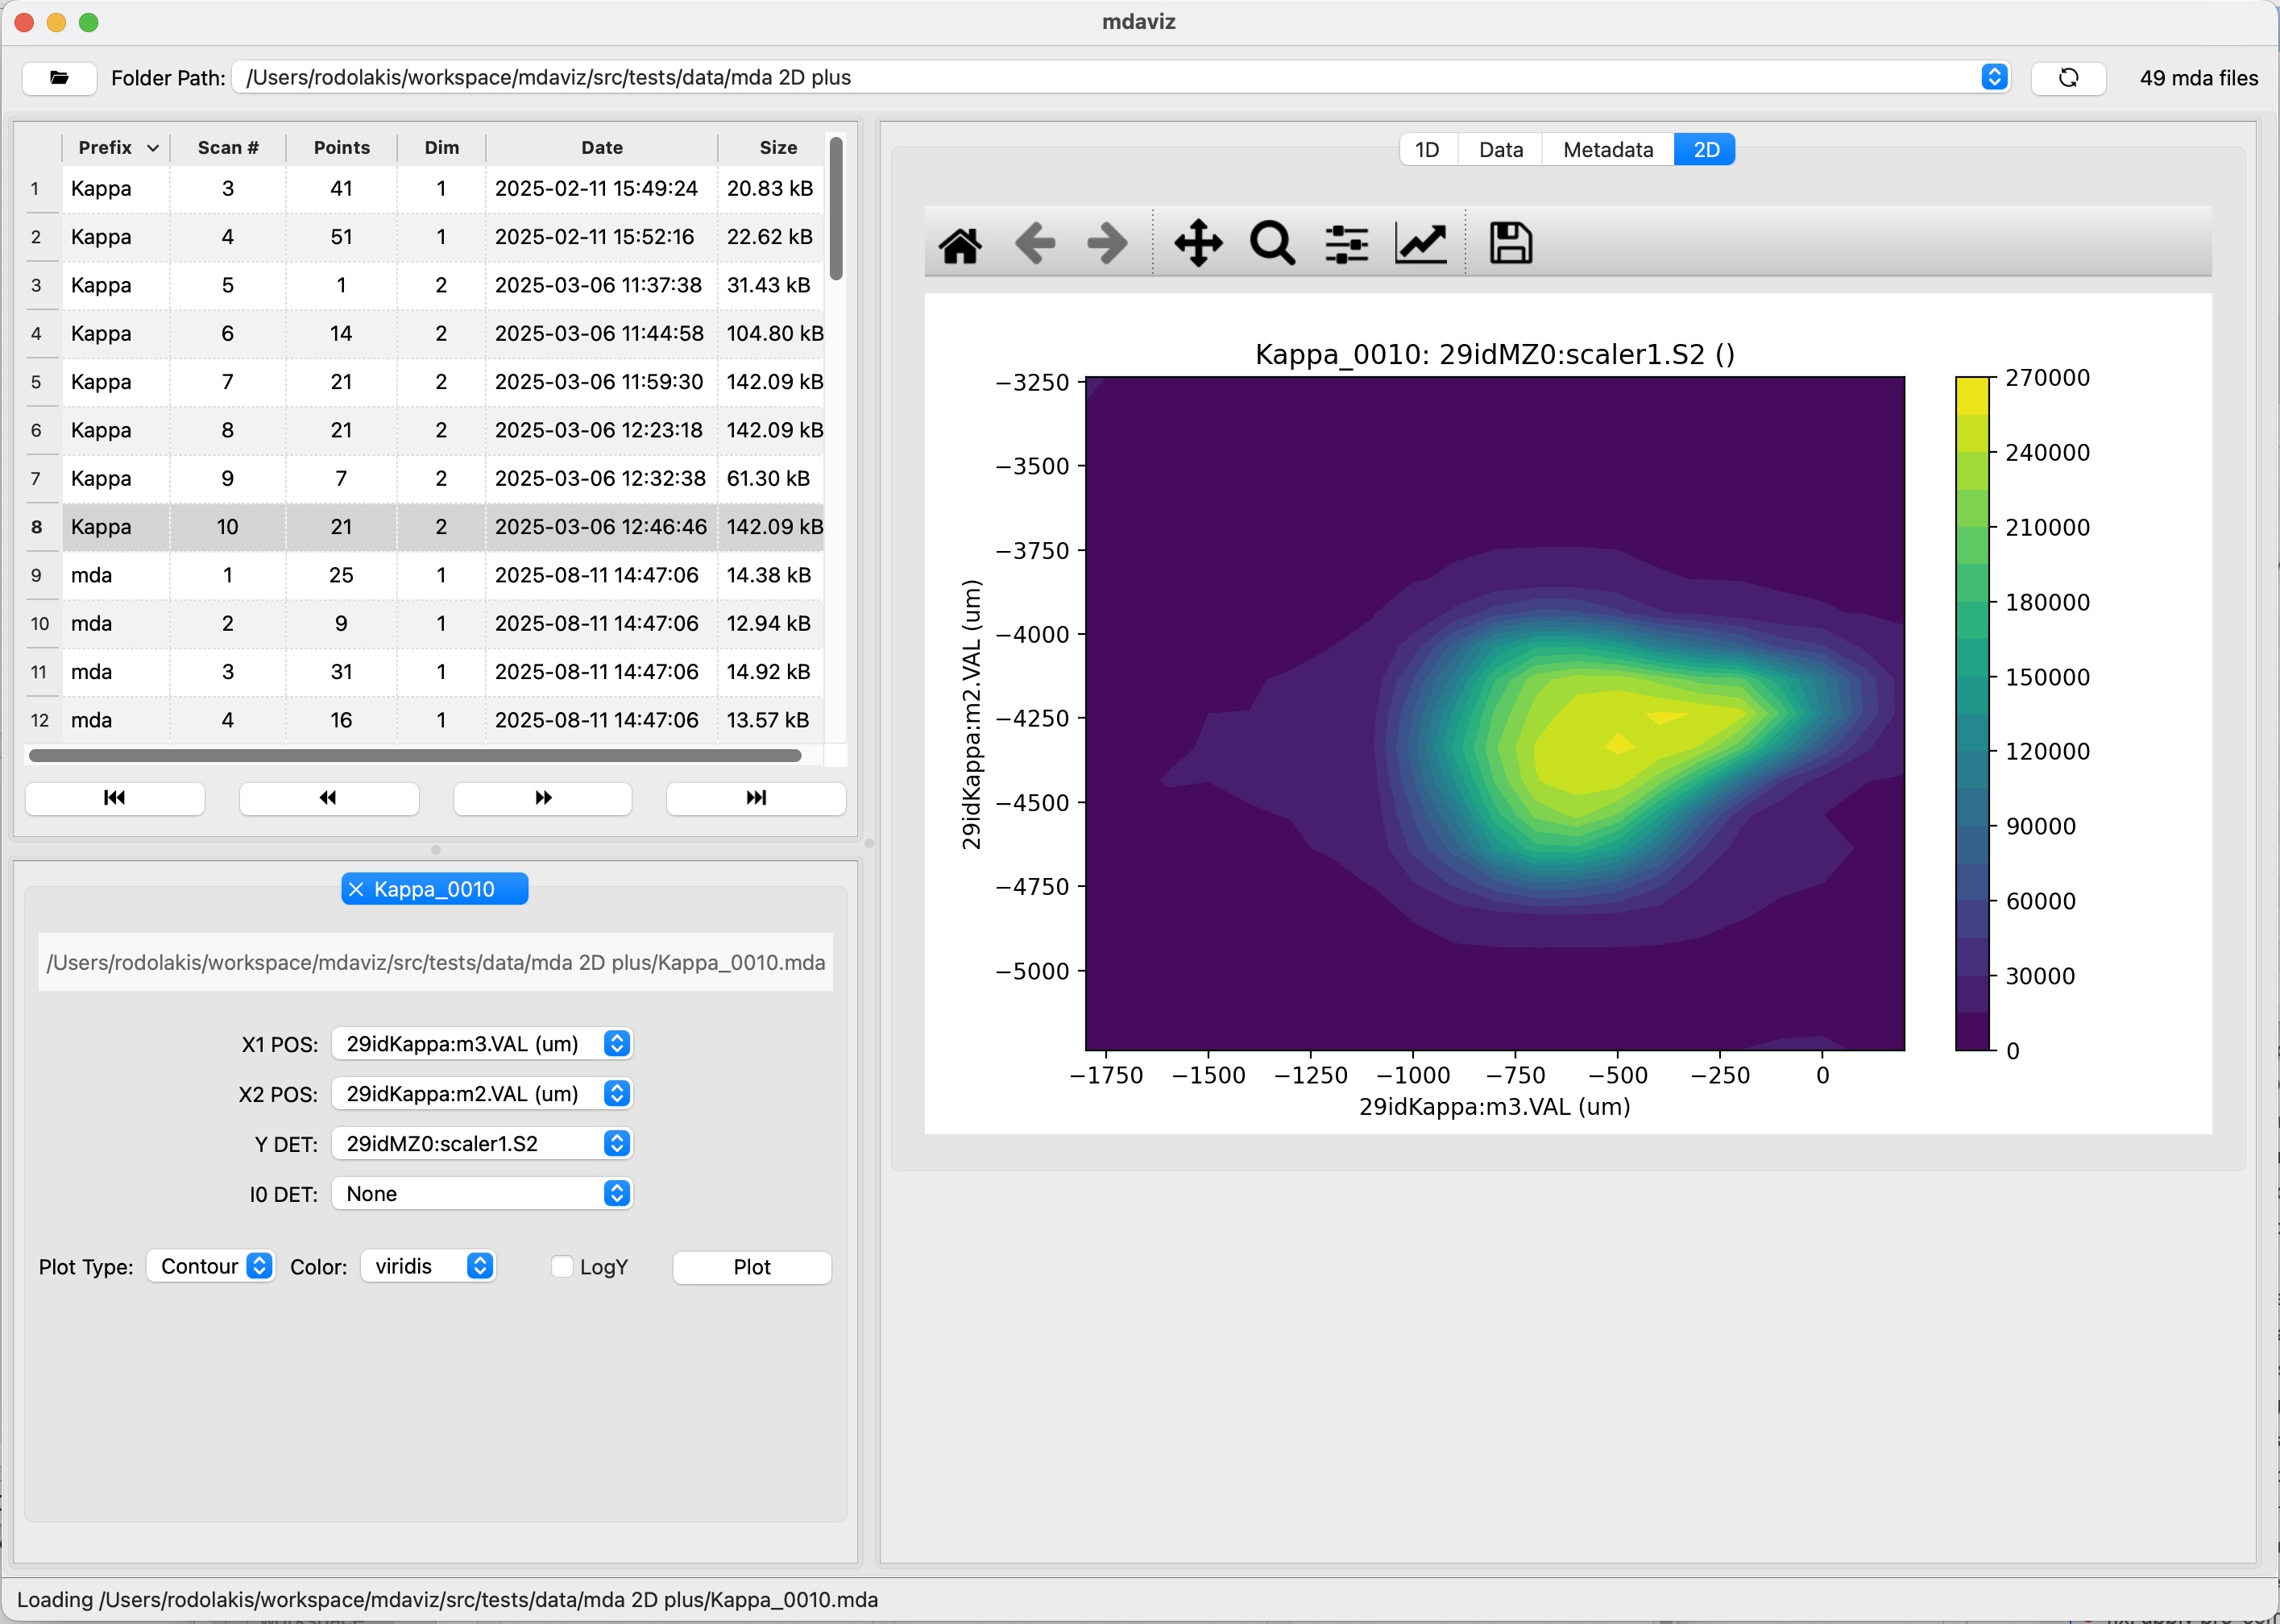Viewport: 2280px width, 1624px height.
Task: Refresh the folder file list
Action: point(2068,77)
